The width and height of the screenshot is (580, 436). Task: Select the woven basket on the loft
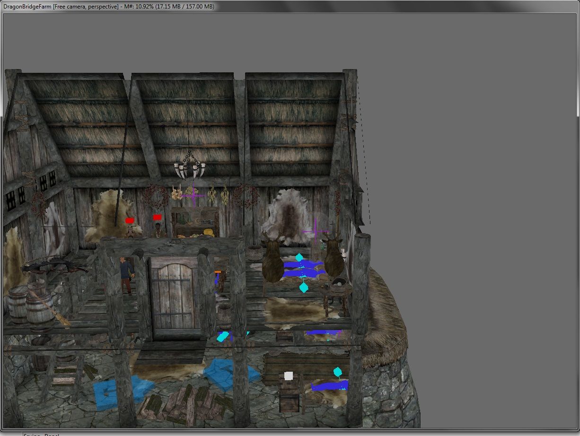[x=254, y=253]
